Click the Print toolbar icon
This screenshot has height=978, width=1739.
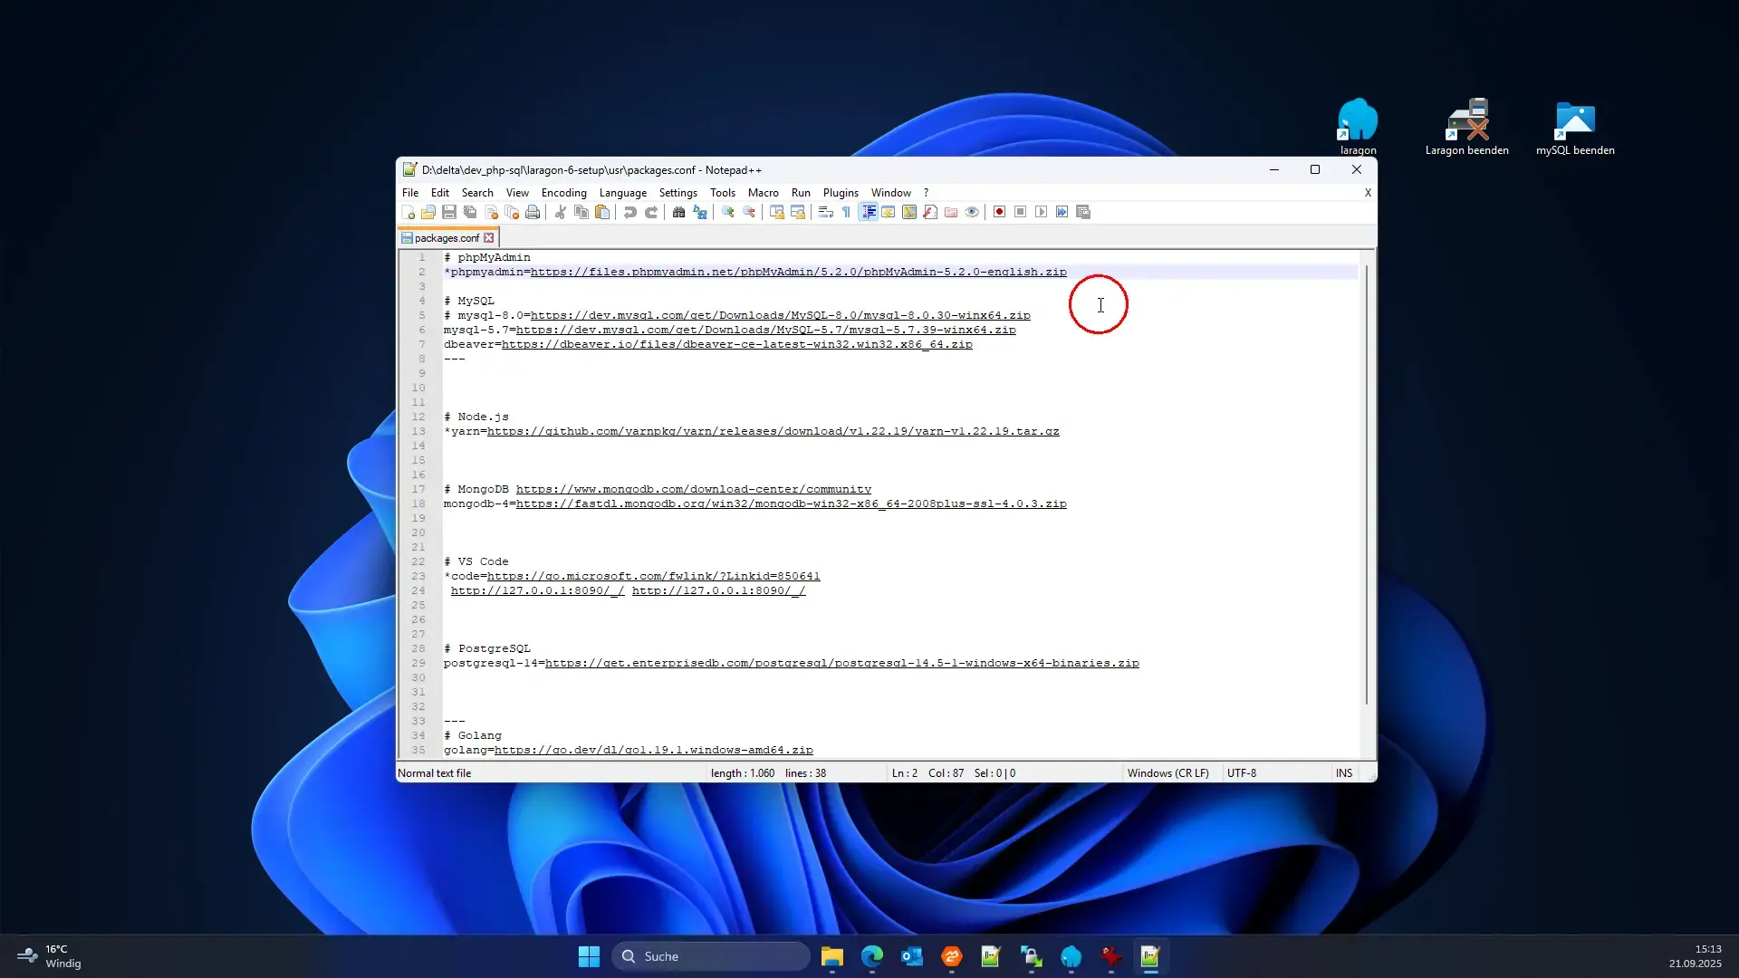533,212
